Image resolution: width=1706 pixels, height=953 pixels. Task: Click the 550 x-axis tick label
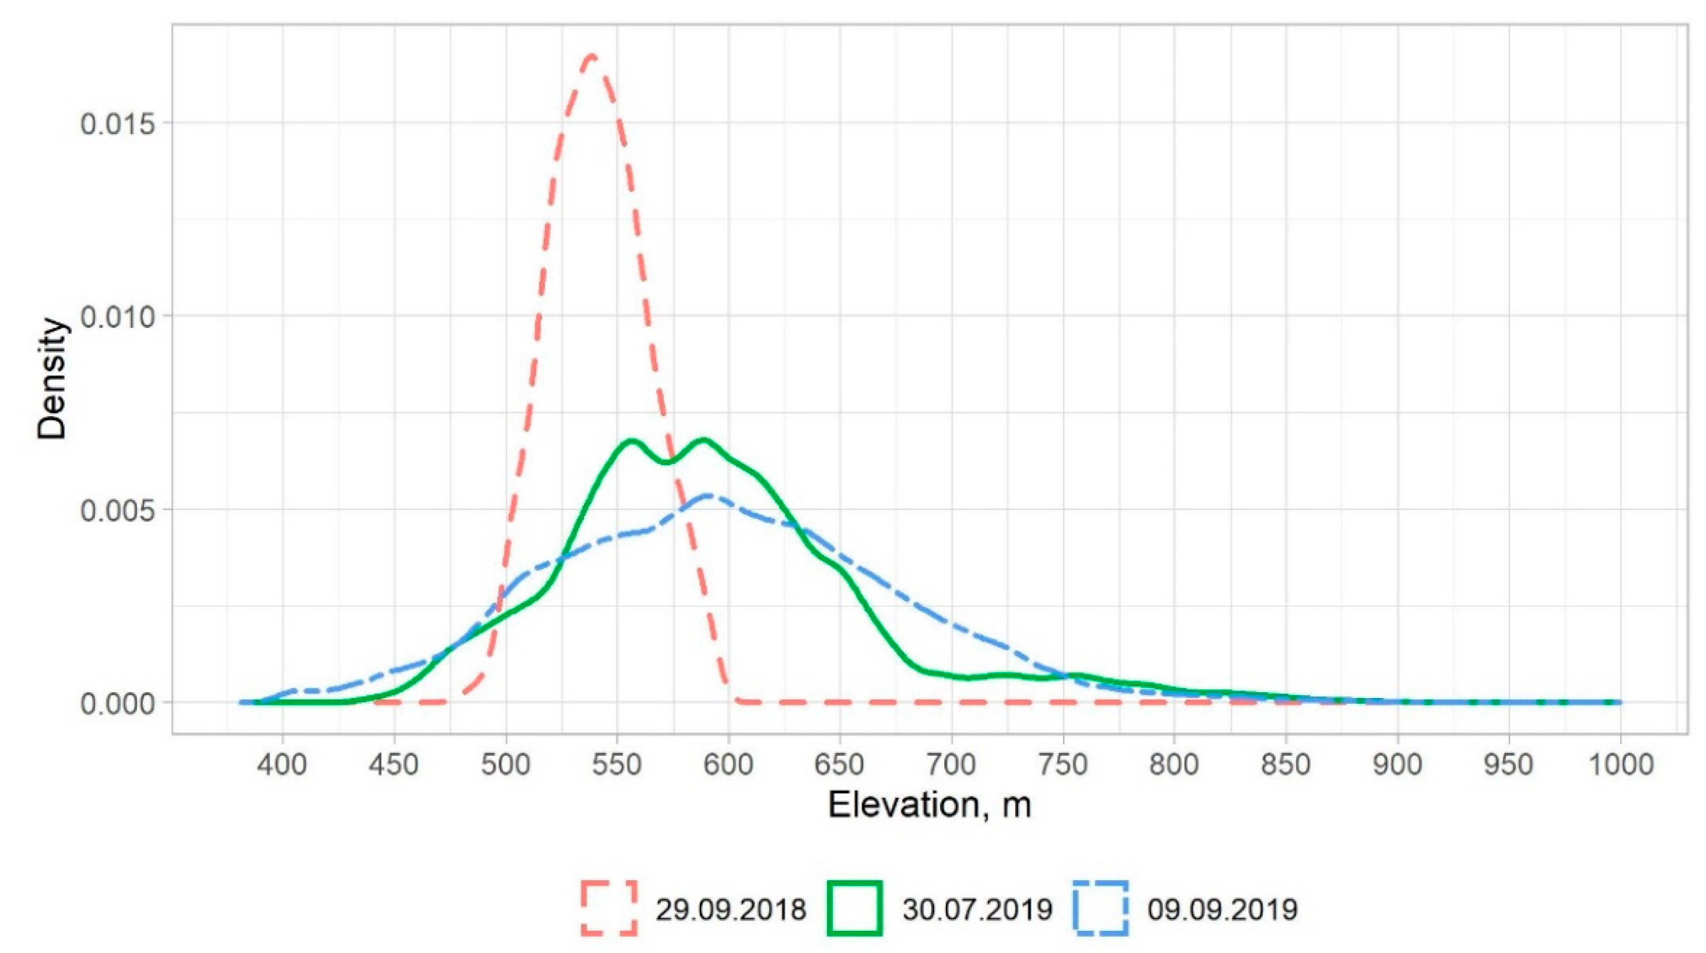point(618,764)
